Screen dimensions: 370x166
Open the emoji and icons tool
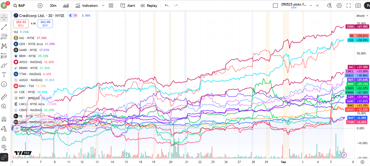point(4,84)
